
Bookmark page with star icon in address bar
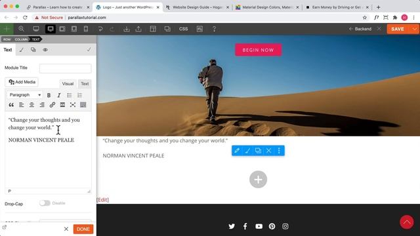(x=365, y=18)
